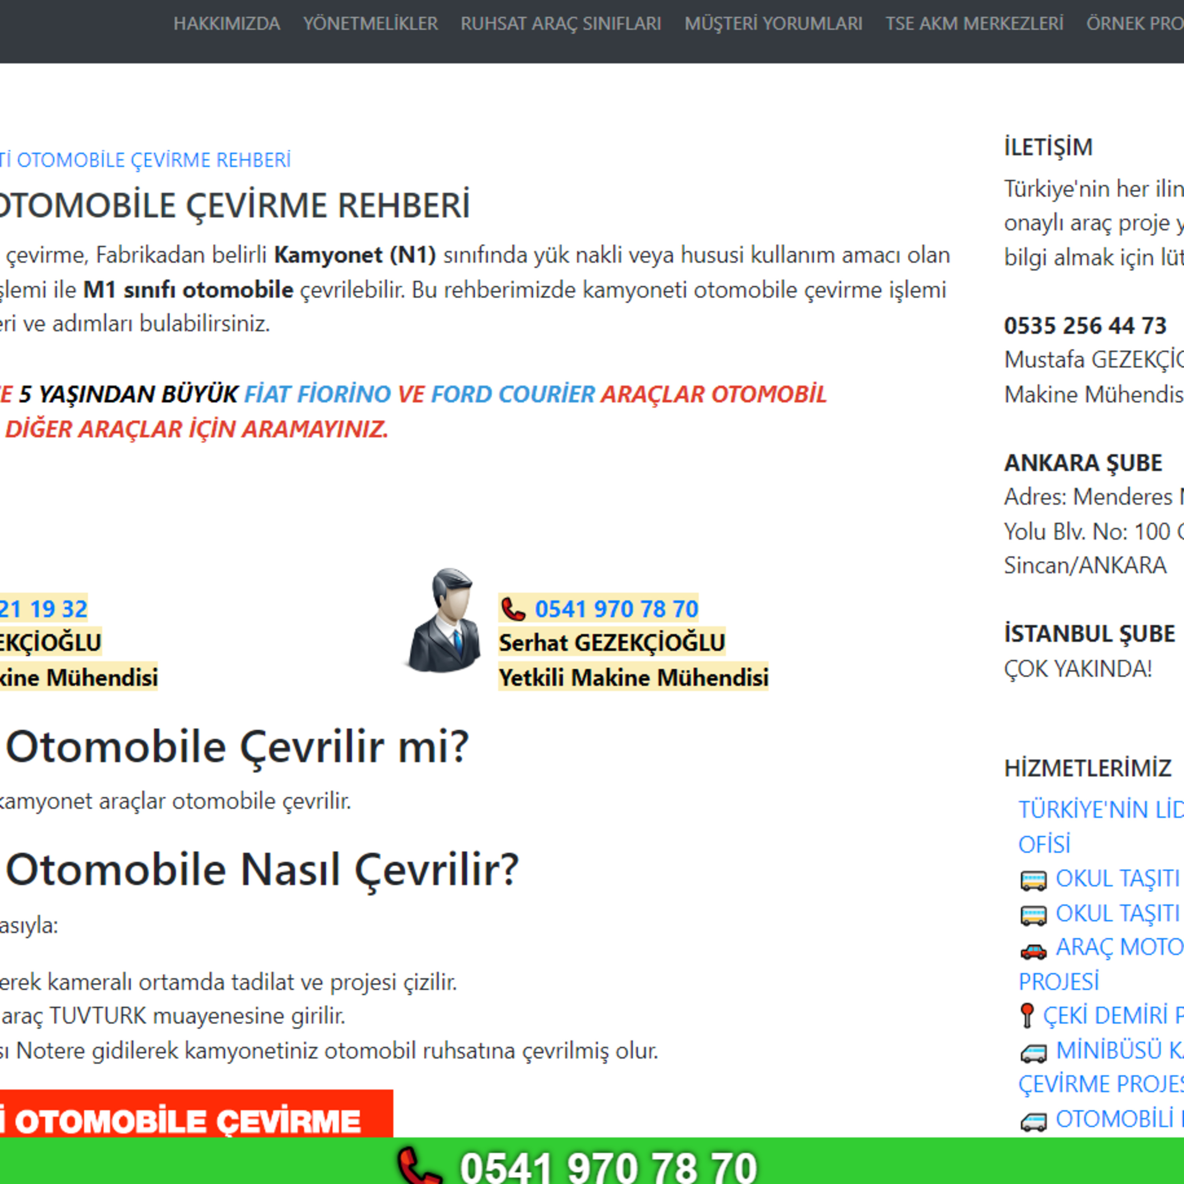Open the HAKKIMIZDA menu item
Image resolution: width=1184 pixels, height=1184 pixels.
[x=227, y=24]
